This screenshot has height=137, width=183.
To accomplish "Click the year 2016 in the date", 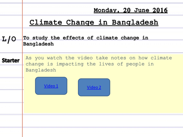I will coord(160,10).
